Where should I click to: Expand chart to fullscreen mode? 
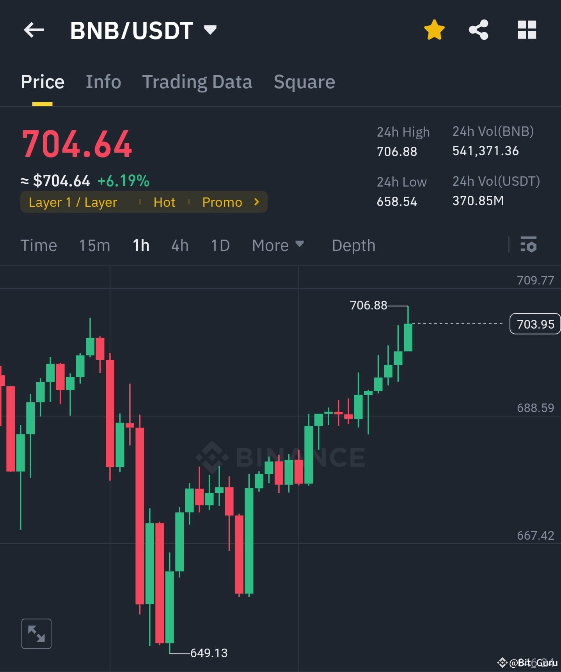coord(36,633)
